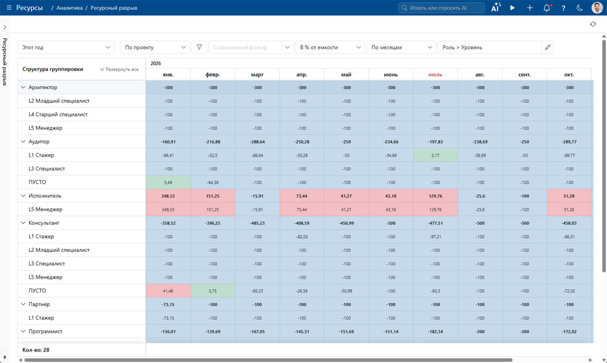Select 'L5 Менеджер' row under Исполнитель

point(82,209)
